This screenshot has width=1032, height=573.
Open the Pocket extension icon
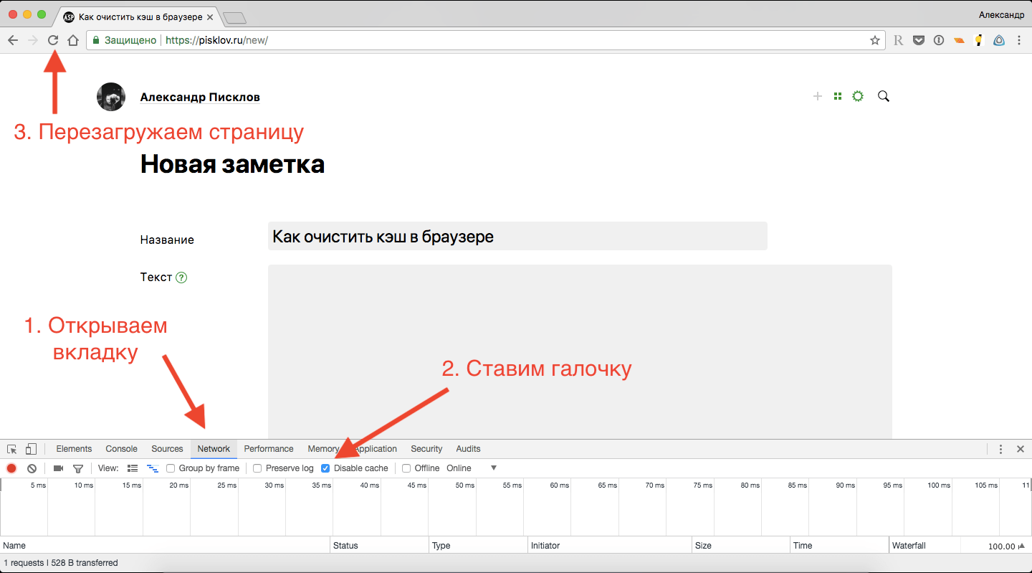coord(918,41)
